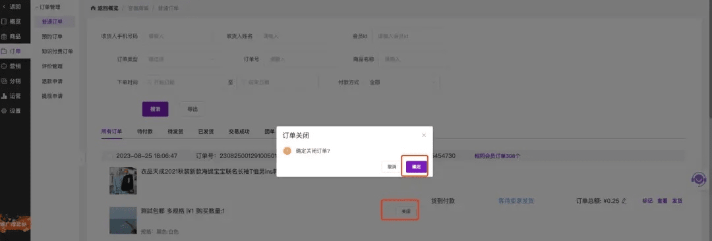Select 知识付费订单 in order submenu
Viewport: 712px width, 241px height.
pyautogui.click(x=57, y=51)
